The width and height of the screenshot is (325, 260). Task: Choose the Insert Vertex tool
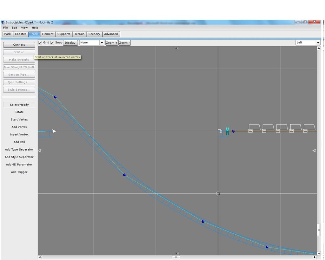(19, 134)
